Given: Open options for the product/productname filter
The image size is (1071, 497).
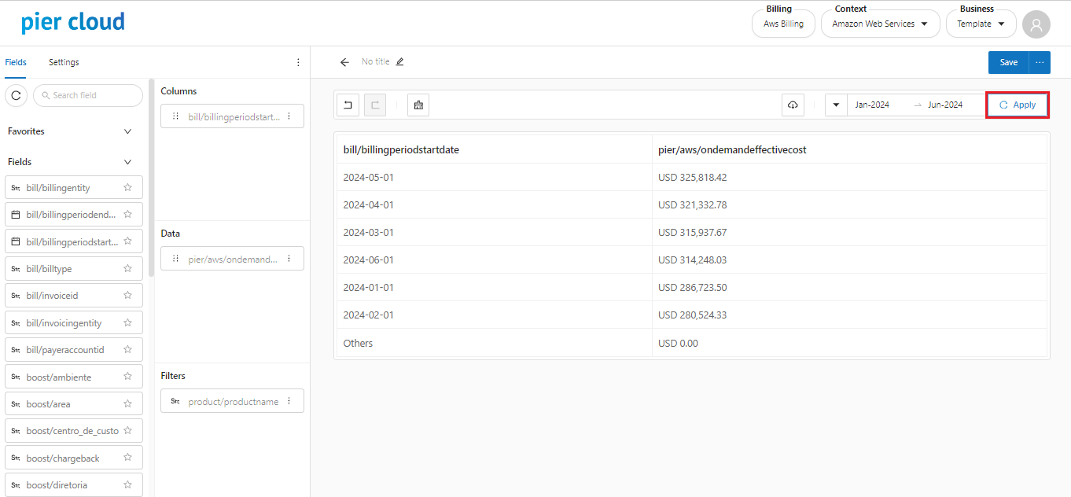Looking at the screenshot, I should (289, 401).
